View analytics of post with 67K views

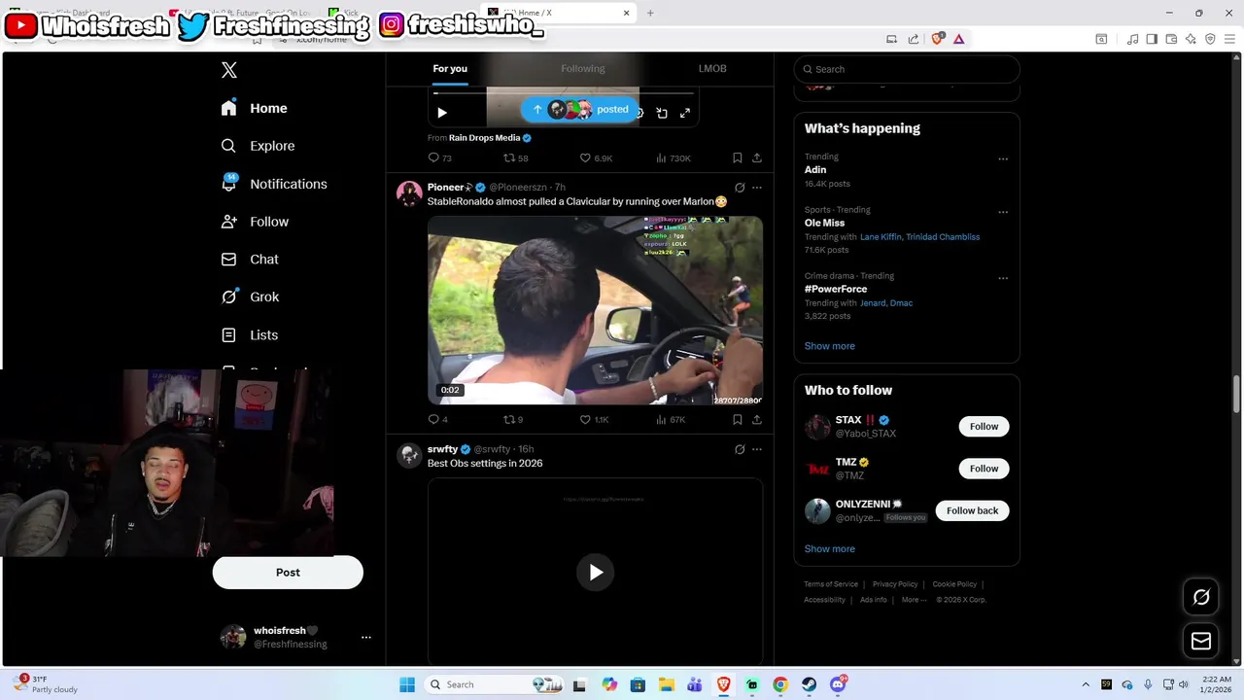click(x=671, y=420)
